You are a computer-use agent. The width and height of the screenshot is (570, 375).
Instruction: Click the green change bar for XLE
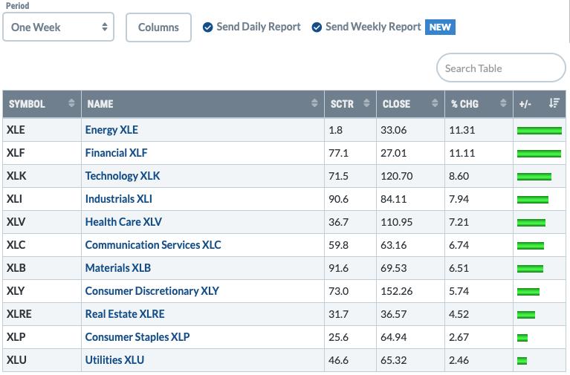[540, 131]
